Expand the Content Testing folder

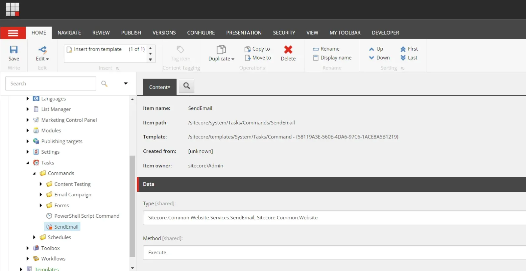(x=41, y=184)
